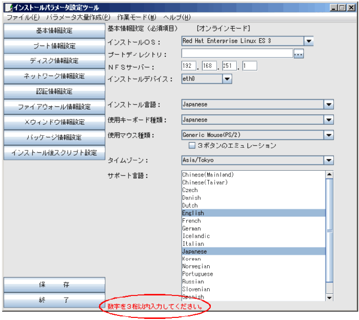Screen dimensions: 359x320
Task: Click the language list scroll-up arrow
Action: (329, 175)
